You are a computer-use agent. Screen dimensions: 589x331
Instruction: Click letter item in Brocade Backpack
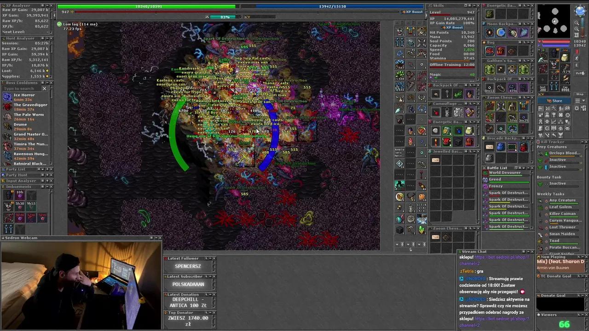[490, 147]
